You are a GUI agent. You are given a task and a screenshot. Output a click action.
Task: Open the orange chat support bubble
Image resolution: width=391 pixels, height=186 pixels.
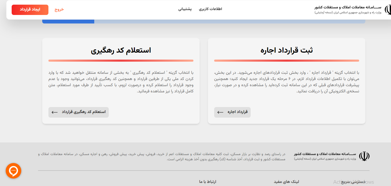point(13,171)
